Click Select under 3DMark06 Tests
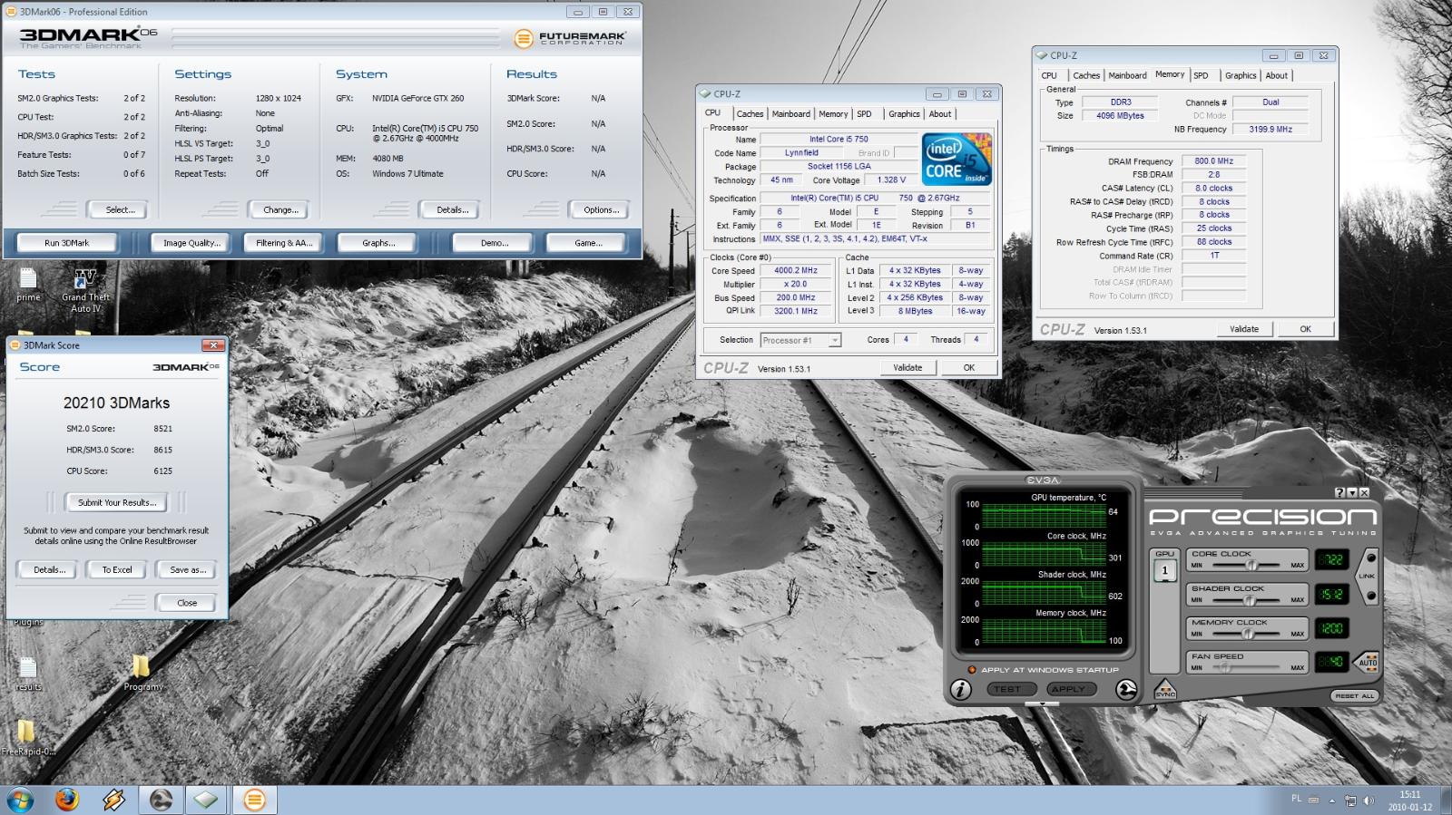 (120, 210)
